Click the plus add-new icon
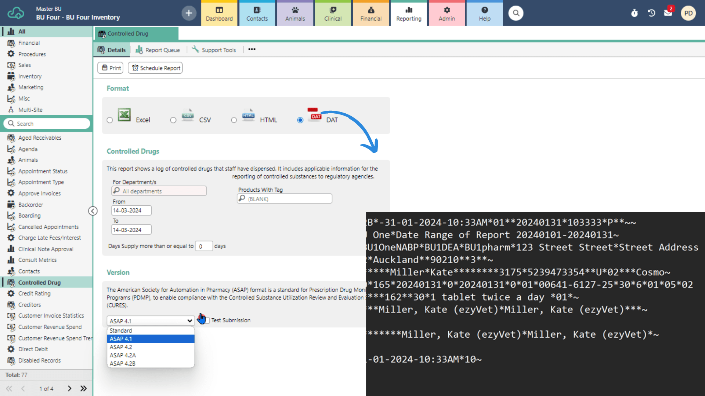The image size is (705, 396). [189, 13]
